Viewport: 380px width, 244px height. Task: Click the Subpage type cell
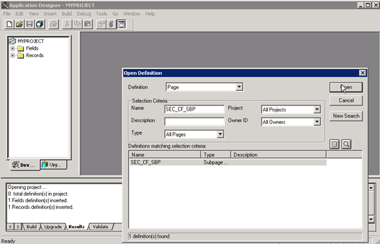pos(215,162)
